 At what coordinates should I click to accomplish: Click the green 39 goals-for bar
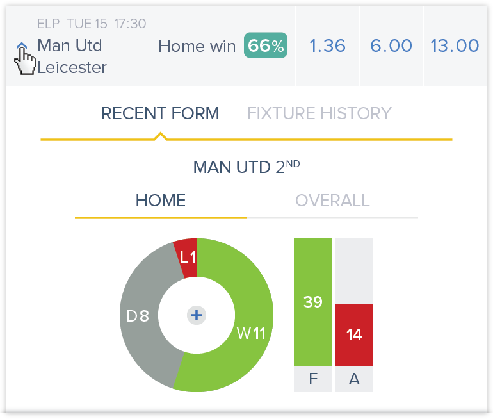coord(313,302)
